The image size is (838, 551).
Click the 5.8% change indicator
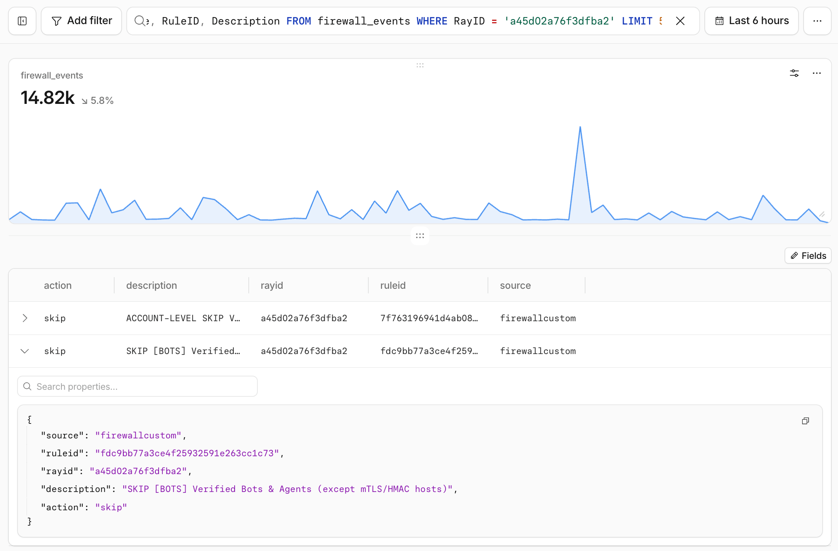click(98, 101)
